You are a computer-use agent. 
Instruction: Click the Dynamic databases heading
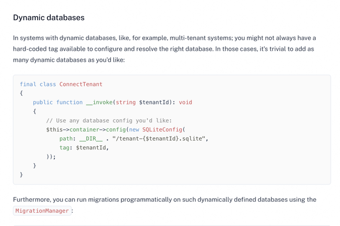[49, 17]
